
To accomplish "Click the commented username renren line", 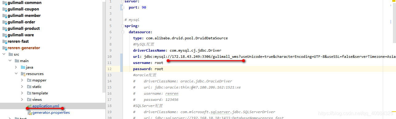I will coord(156,93).
